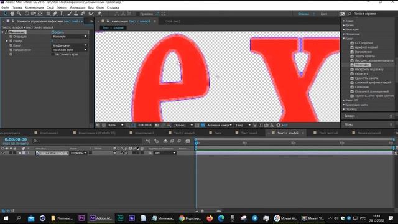Click the 'Сбросить' reset link for the effect
This screenshot has width=398, height=224.
58,32
